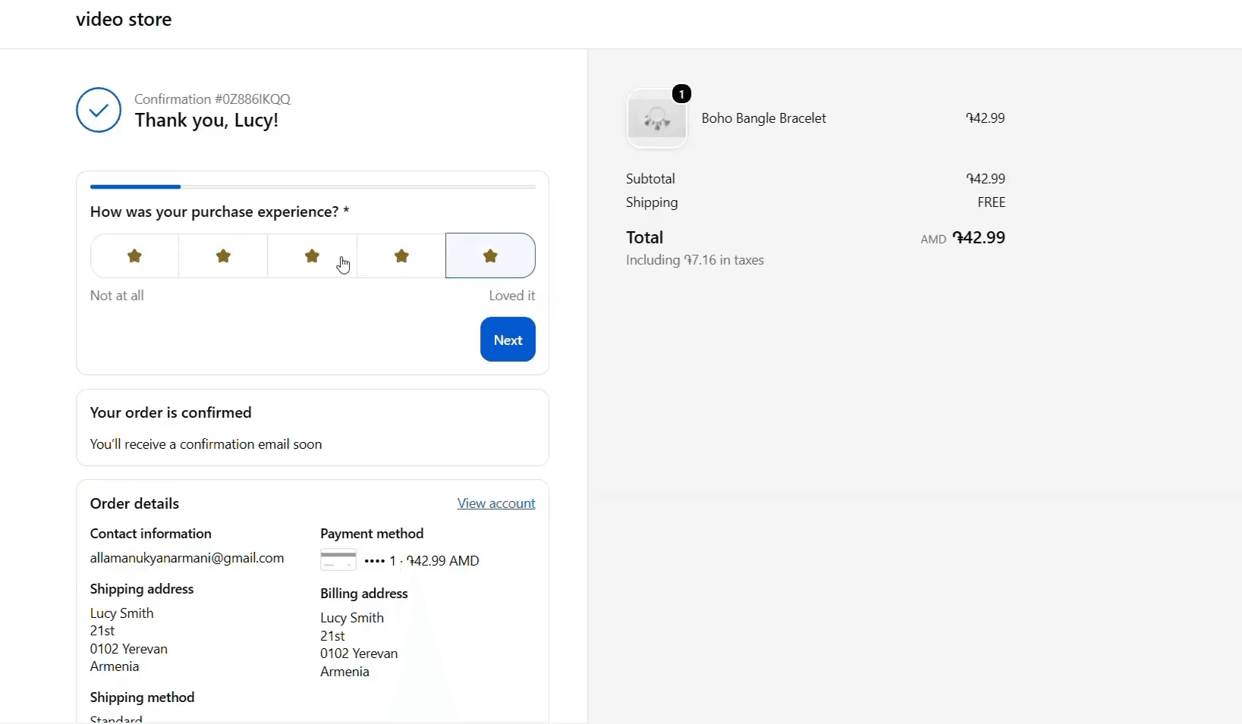The height and width of the screenshot is (724, 1242).
Task: Select the fifth star 'Loved it' rating
Action: [x=490, y=255]
